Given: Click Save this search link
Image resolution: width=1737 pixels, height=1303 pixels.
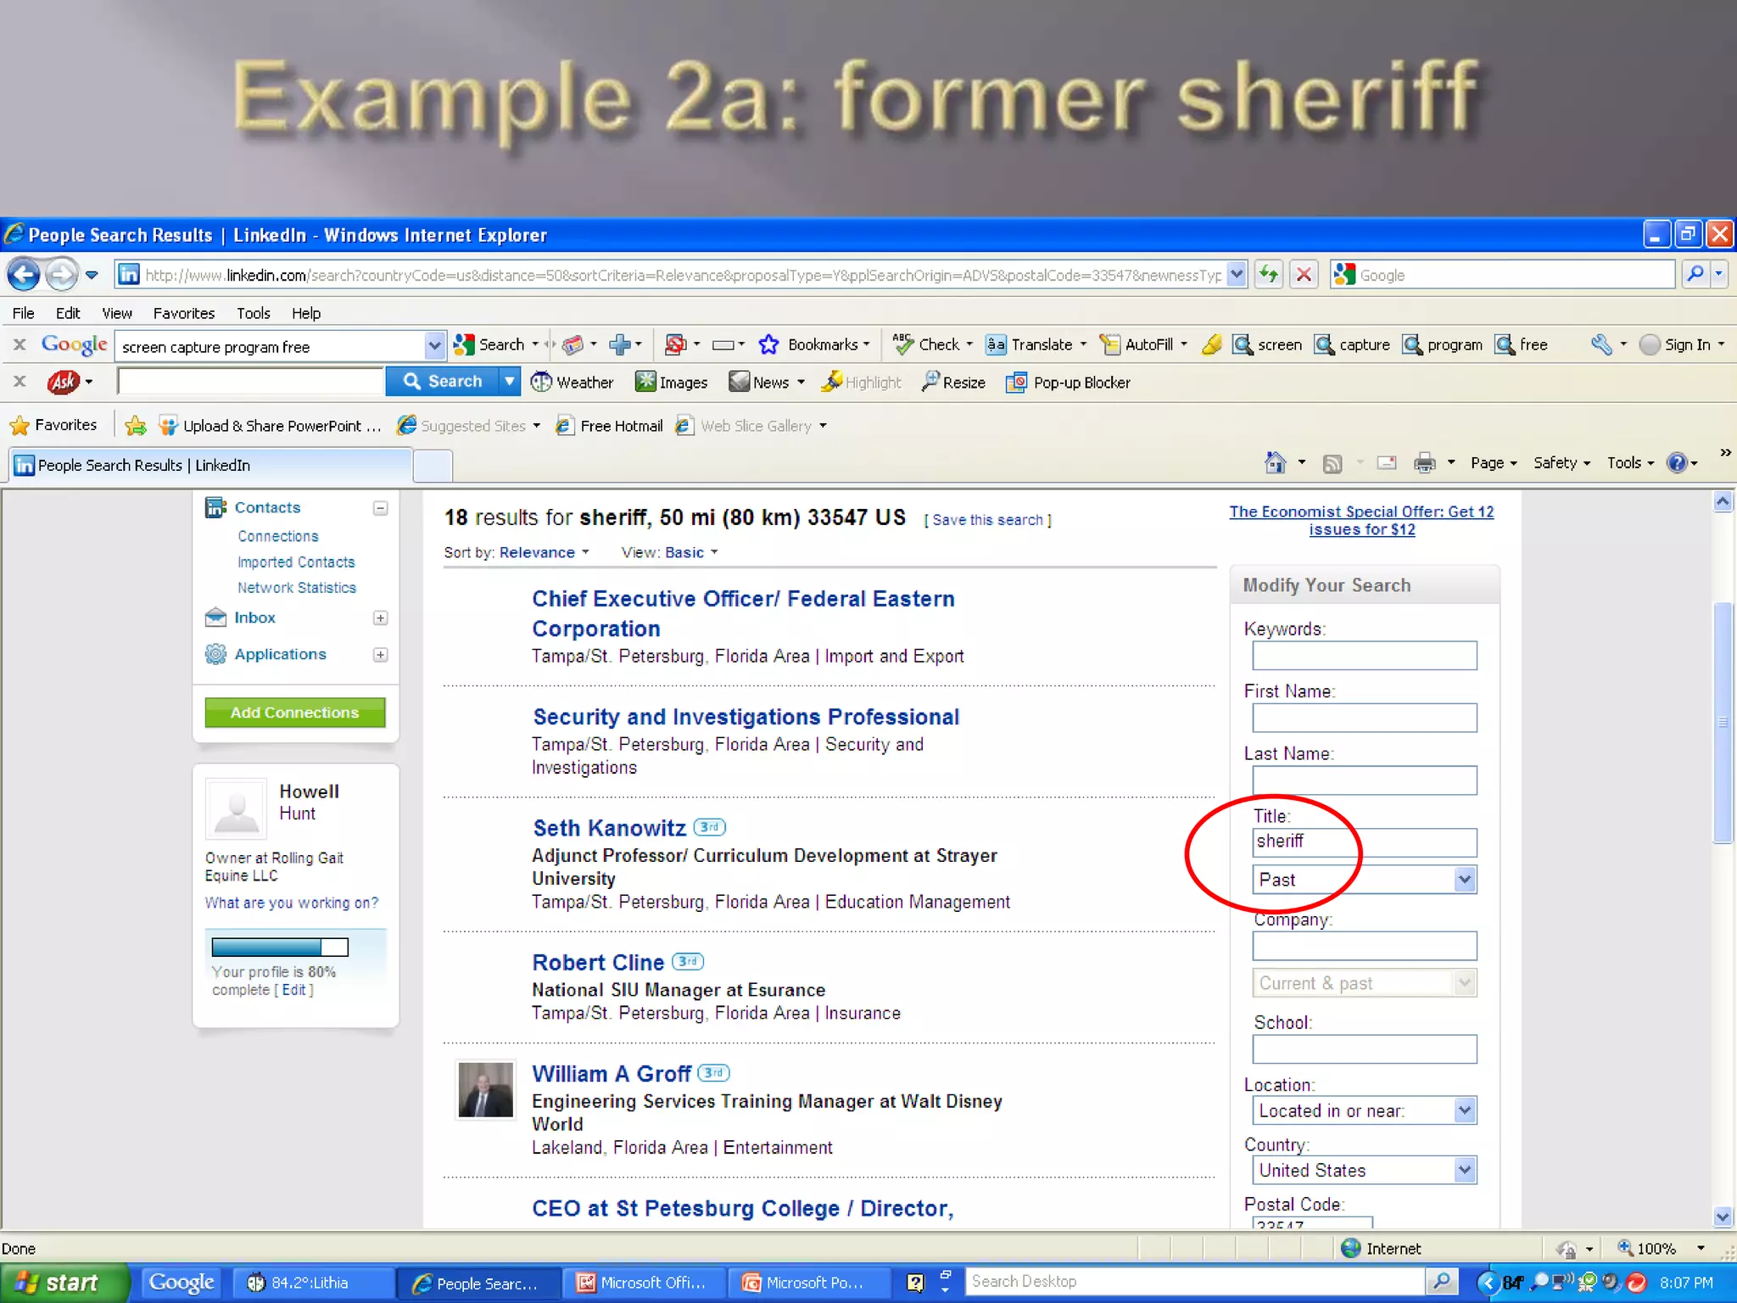Looking at the screenshot, I should pyautogui.click(x=988, y=520).
